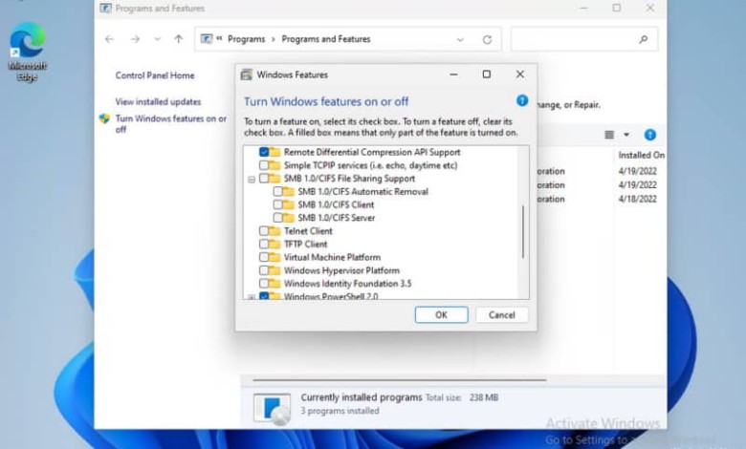
Task: Close the Windows Features dialog
Action: click(519, 75)
